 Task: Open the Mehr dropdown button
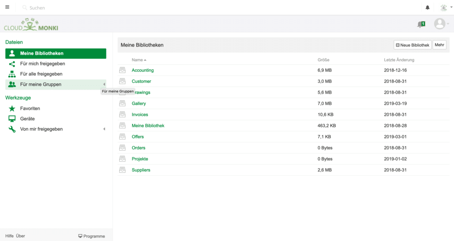pos(439,45)
